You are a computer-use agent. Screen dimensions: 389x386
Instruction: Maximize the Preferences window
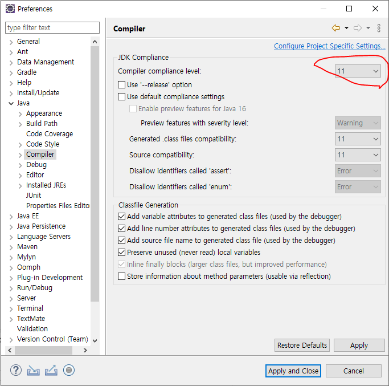coord(349,9)
